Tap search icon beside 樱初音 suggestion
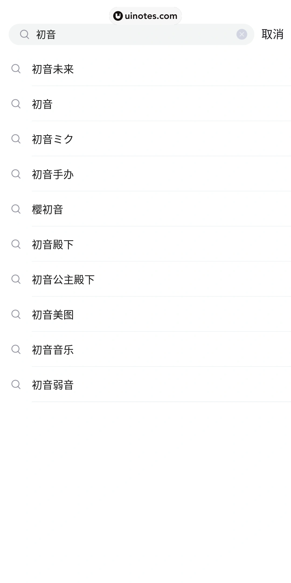Screen dimensions: 291x583 16,209
